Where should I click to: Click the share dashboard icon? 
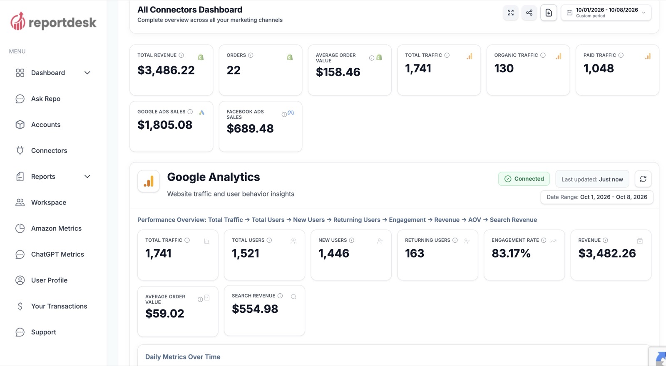point(529,13)
